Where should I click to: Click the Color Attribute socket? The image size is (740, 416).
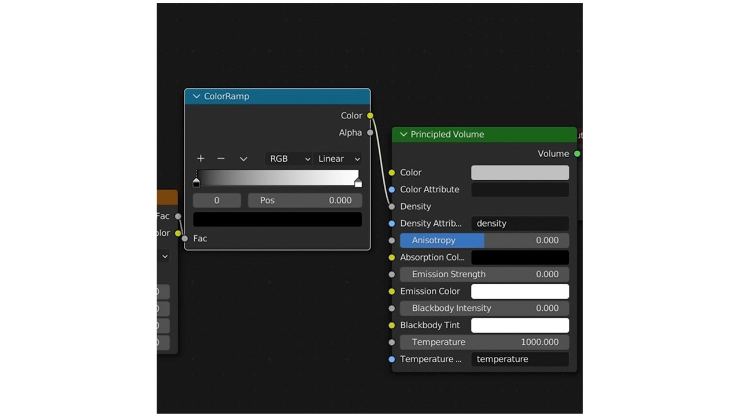[392, 190]
